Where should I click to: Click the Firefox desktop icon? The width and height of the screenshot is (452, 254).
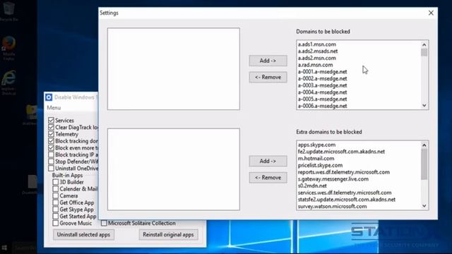[x=8, y=44]
